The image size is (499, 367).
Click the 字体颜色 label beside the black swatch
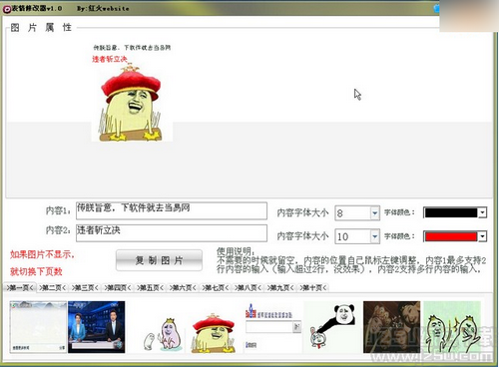click(x=399, y=212)
